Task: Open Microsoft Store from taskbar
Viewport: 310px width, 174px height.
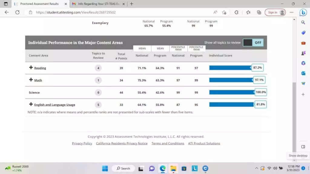Action: (x=184, y=169)
